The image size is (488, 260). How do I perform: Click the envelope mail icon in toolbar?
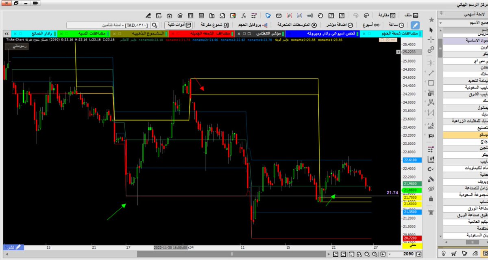279,15
